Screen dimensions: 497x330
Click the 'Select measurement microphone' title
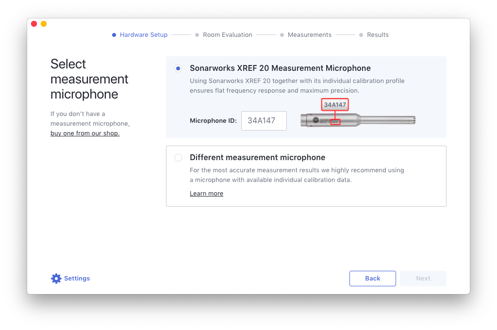point(89,79)
